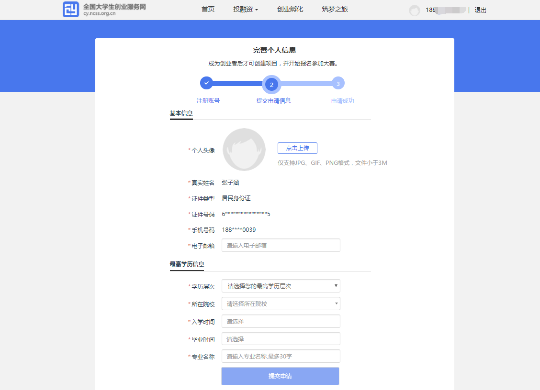Expand the 投融资 menu in navigation

click(x=246, y=10)
